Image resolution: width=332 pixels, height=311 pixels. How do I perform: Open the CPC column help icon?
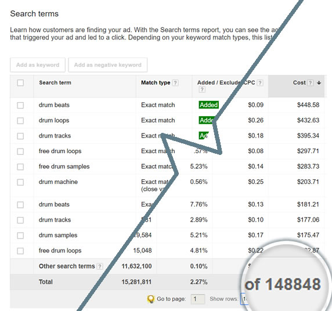coord(260,83)
